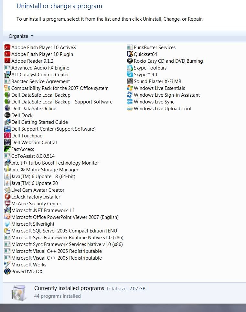
Task: Click the PowerDVD DX icon
Action: [x=7, y=271]
